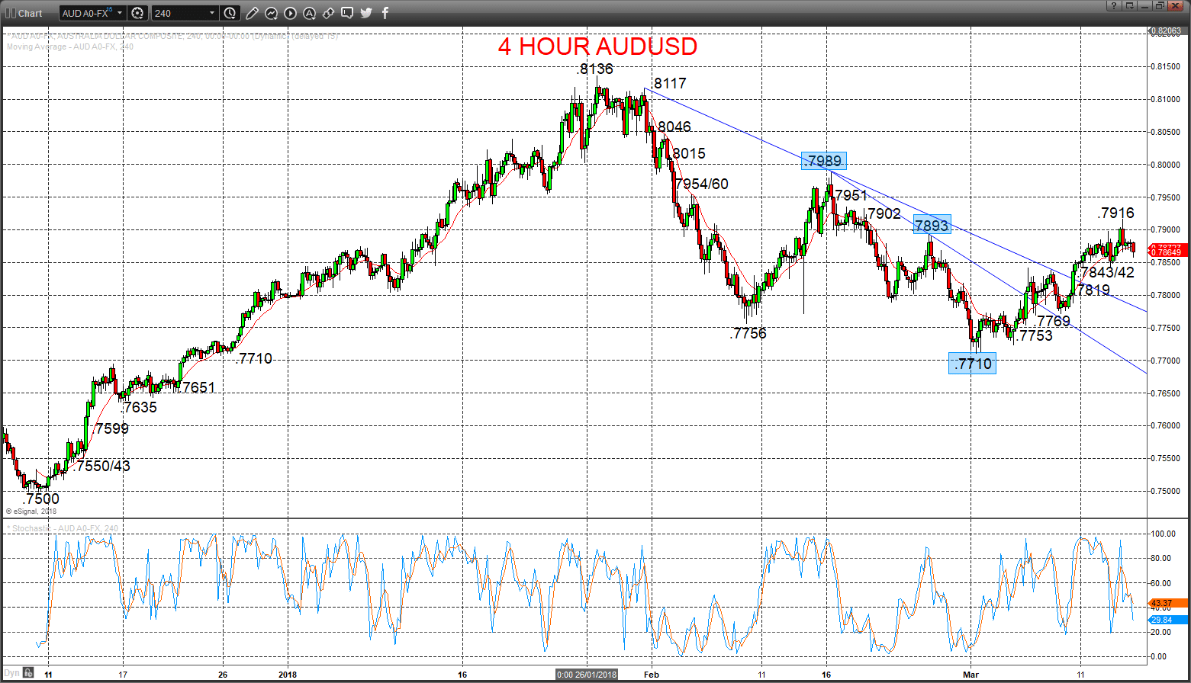Click the 0.82063 cursor price marker
This screenshot has height=683, width=1191.
(1167, 31)
